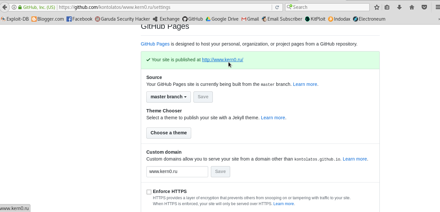
Task: Enable Enforce HTTPS checkbox
Action: (x=149, y=192)
